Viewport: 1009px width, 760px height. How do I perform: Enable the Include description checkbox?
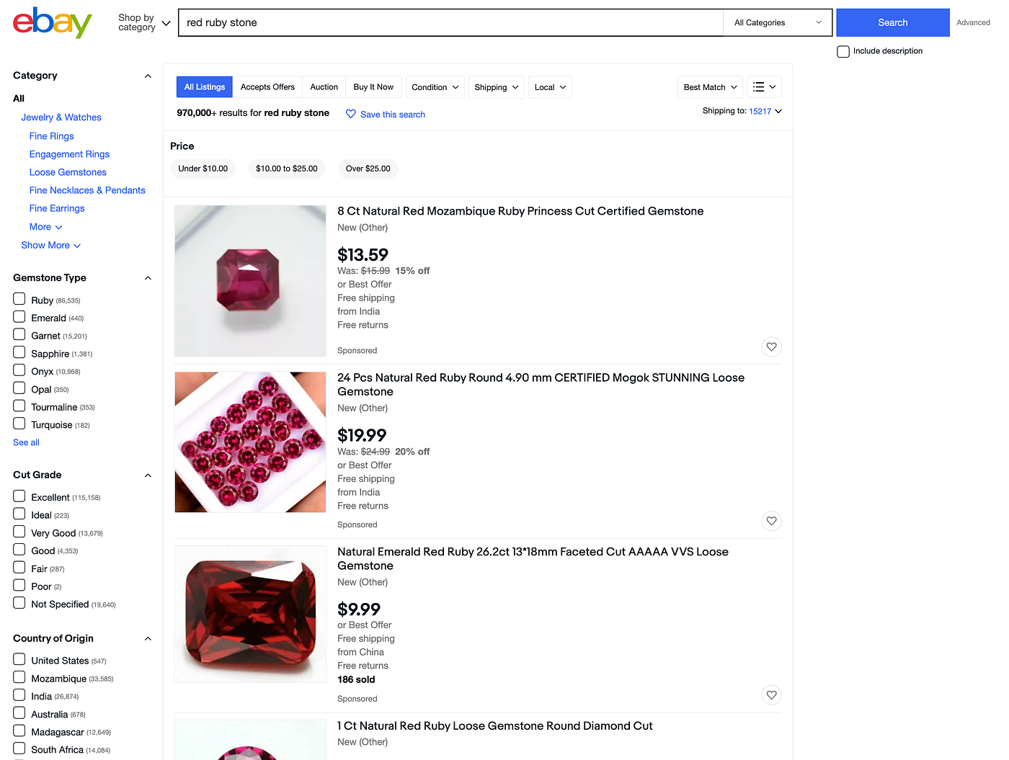click(x=843, y=51)
